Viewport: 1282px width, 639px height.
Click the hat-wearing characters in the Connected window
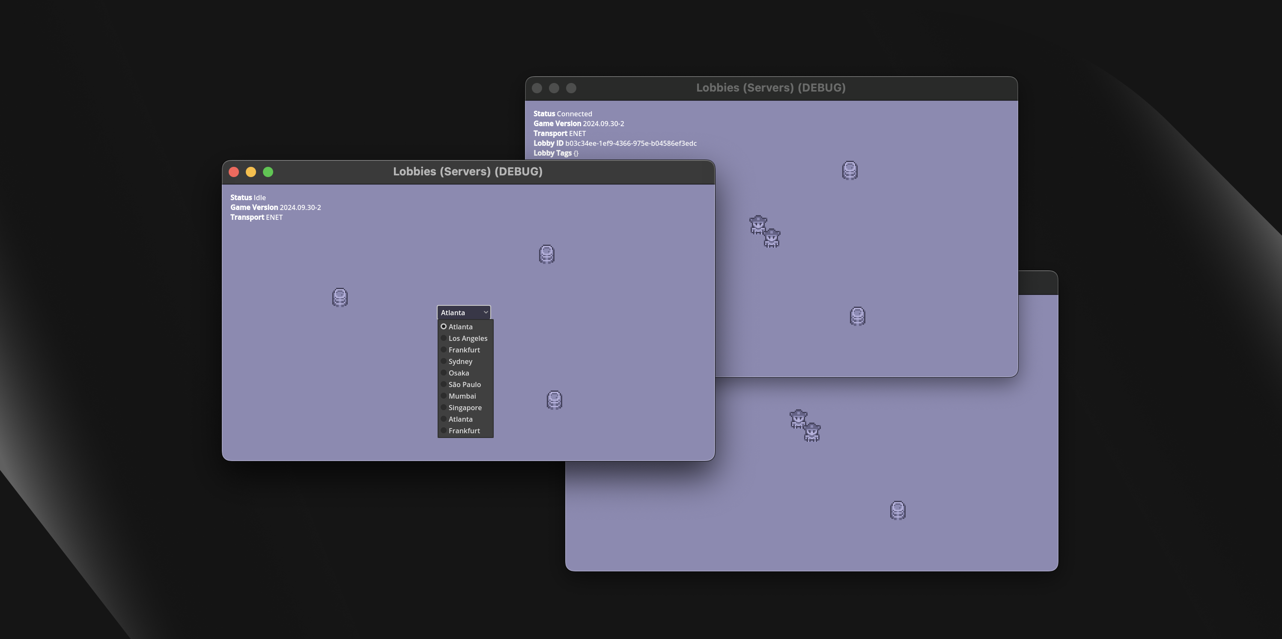tap(765, 232)
